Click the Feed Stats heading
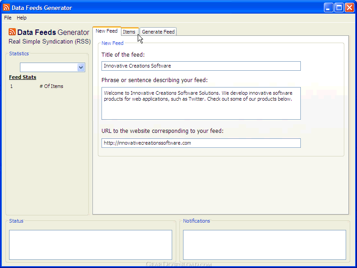 click(23, 77)
